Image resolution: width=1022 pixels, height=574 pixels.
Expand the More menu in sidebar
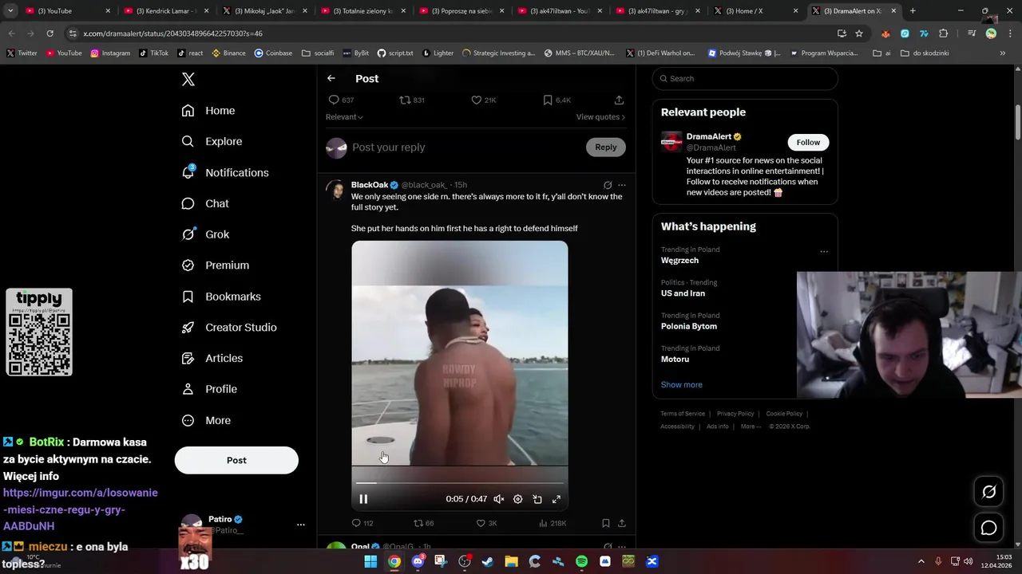pyautogui.click(x=206, y=420)
